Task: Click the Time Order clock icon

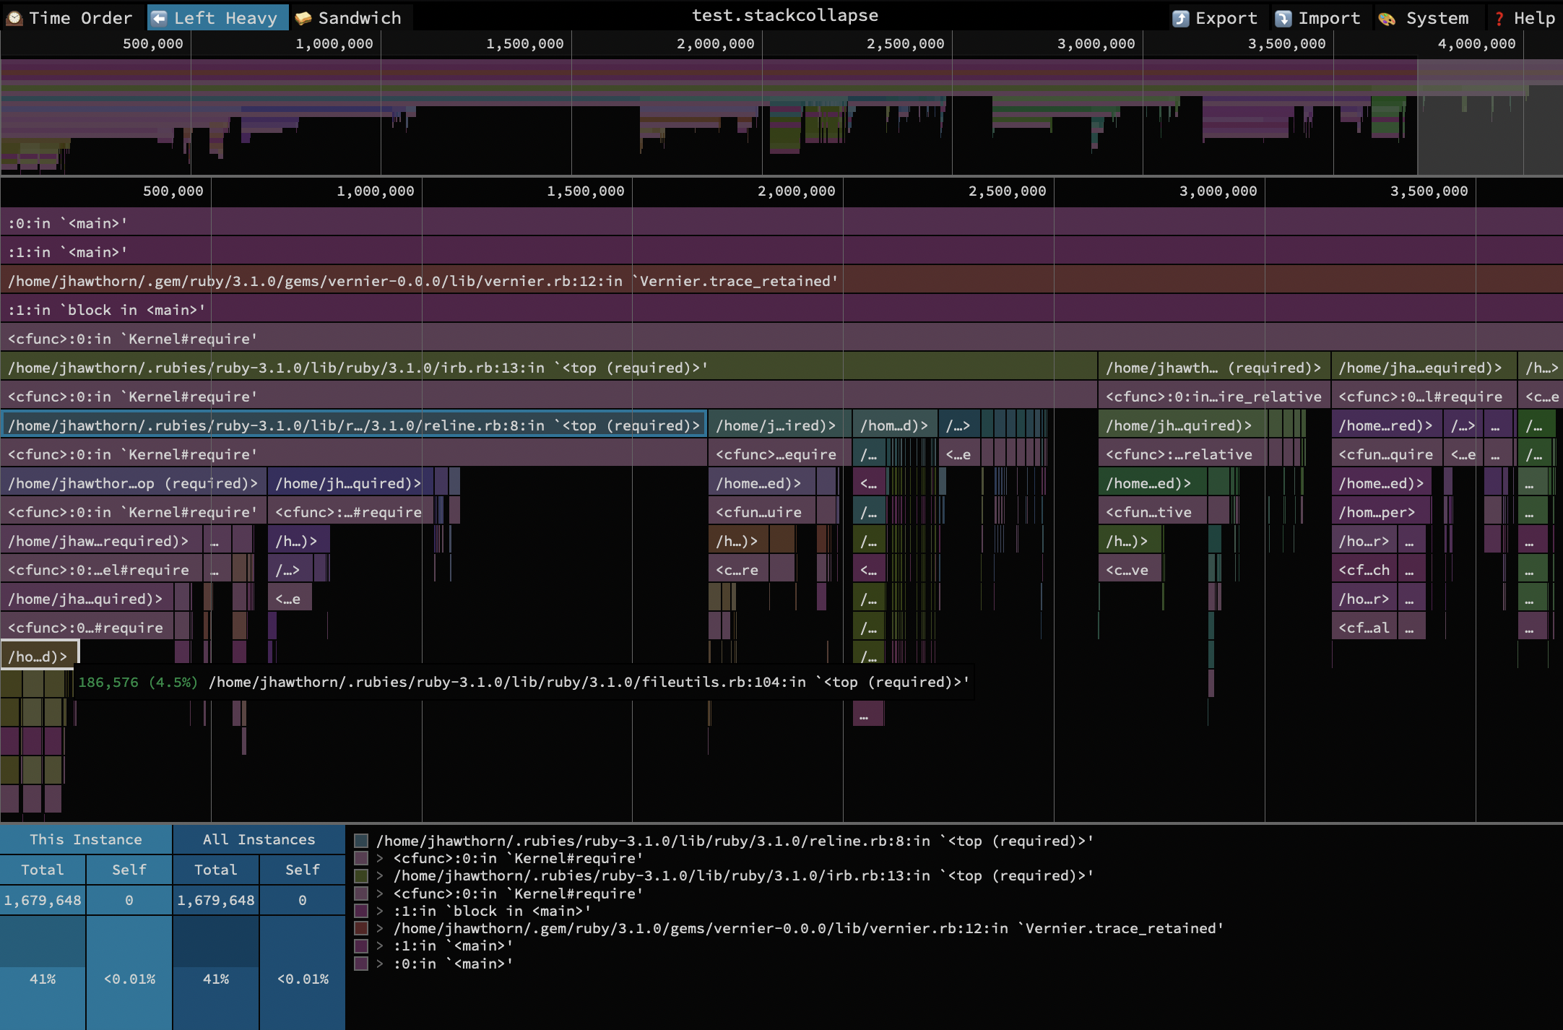Action: [14, 18]
